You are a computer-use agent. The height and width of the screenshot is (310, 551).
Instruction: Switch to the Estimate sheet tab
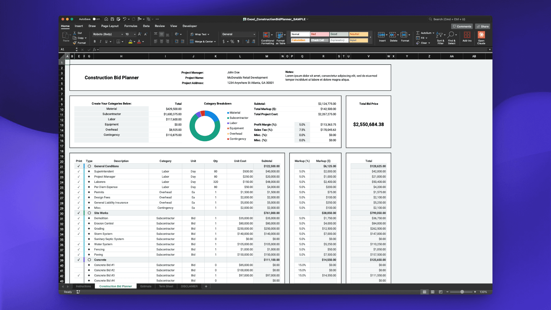(146, 286)
